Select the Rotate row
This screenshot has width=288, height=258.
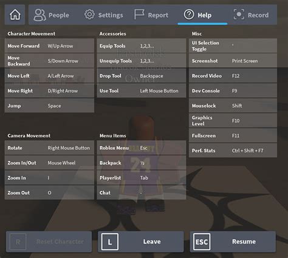(x=49, y=148)
